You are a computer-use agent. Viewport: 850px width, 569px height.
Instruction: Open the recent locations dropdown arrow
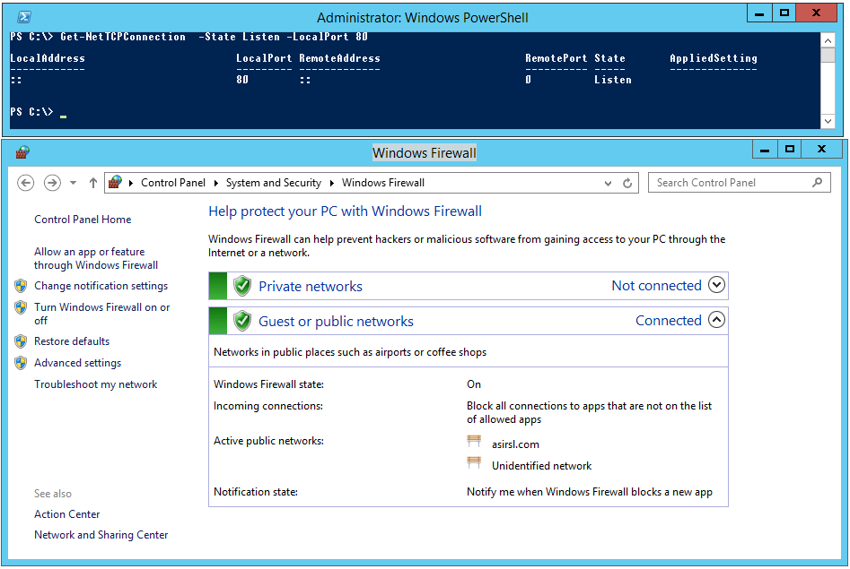point(74,183)
